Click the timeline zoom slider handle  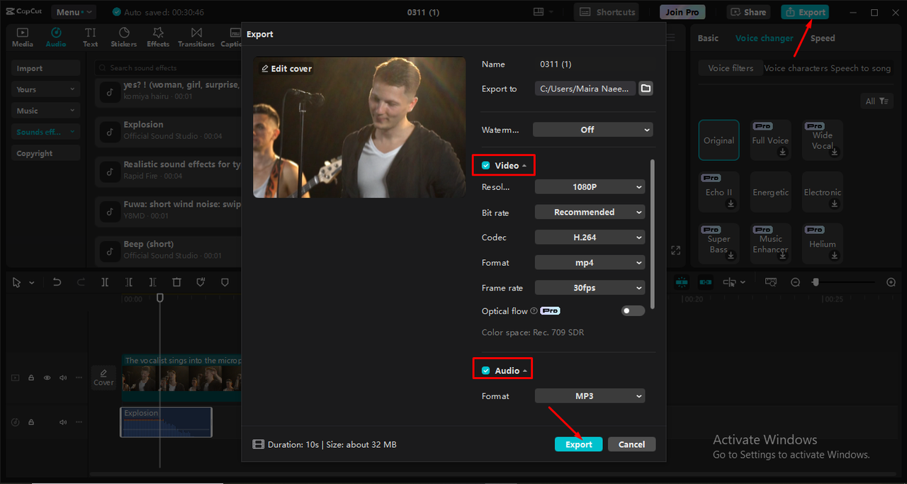click(816, 282)
